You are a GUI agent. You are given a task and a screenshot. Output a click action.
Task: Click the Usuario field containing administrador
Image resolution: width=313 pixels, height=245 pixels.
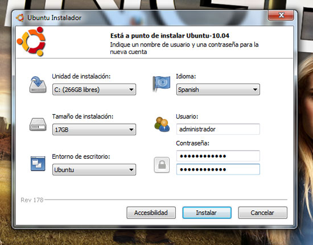pos(218,129)
